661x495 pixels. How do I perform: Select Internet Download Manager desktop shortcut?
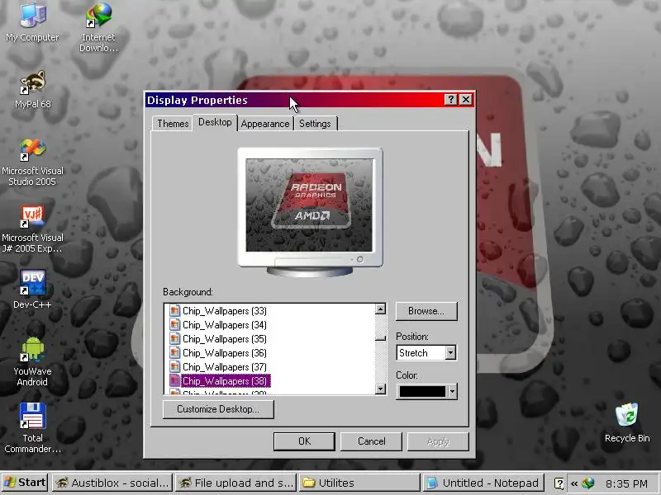pyautogui.click(x=98, y=26)
